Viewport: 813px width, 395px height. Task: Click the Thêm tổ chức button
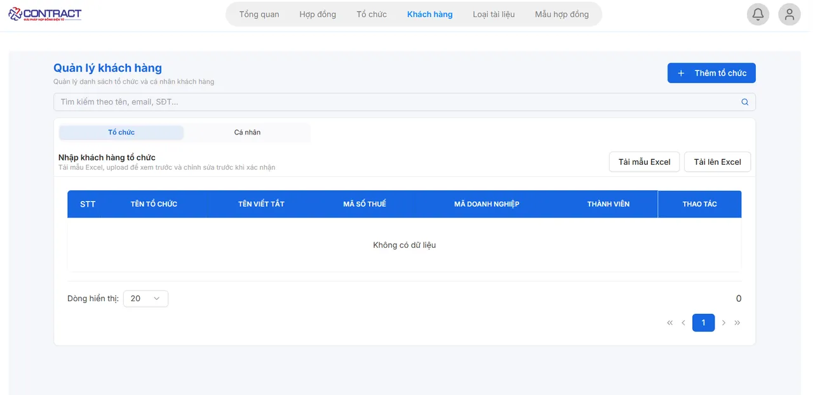[x=711, y=73]
